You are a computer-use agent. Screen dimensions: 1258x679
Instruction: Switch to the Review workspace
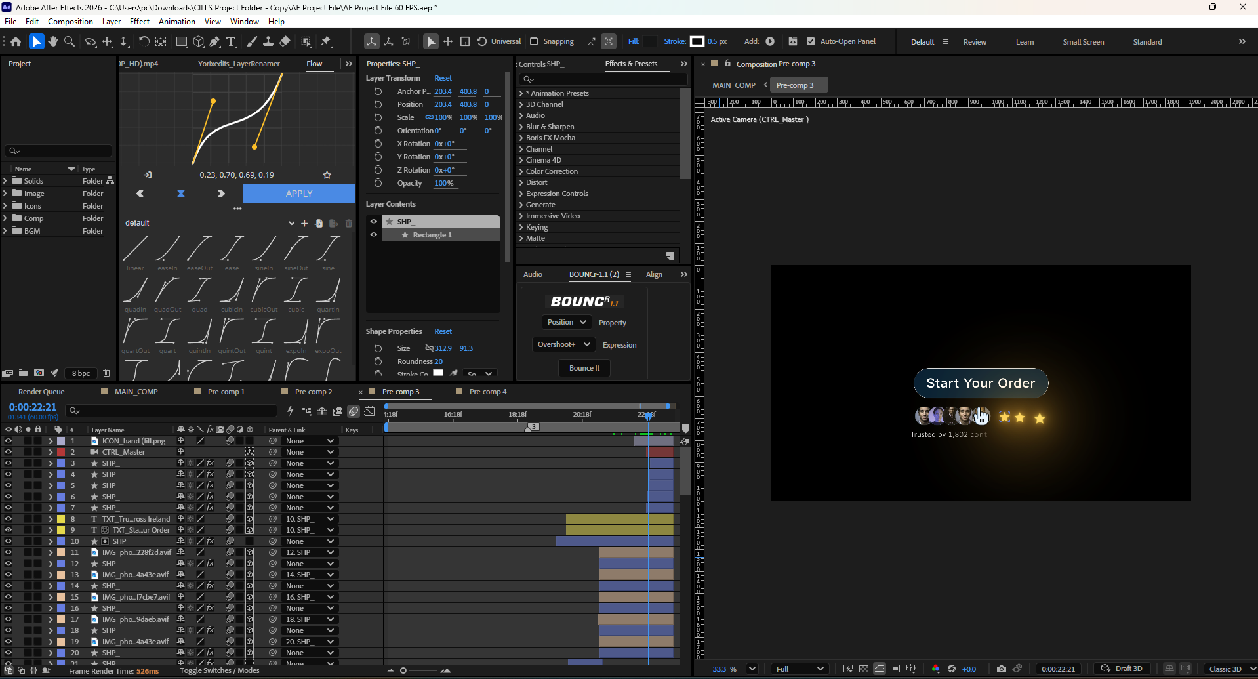[975, 42]
